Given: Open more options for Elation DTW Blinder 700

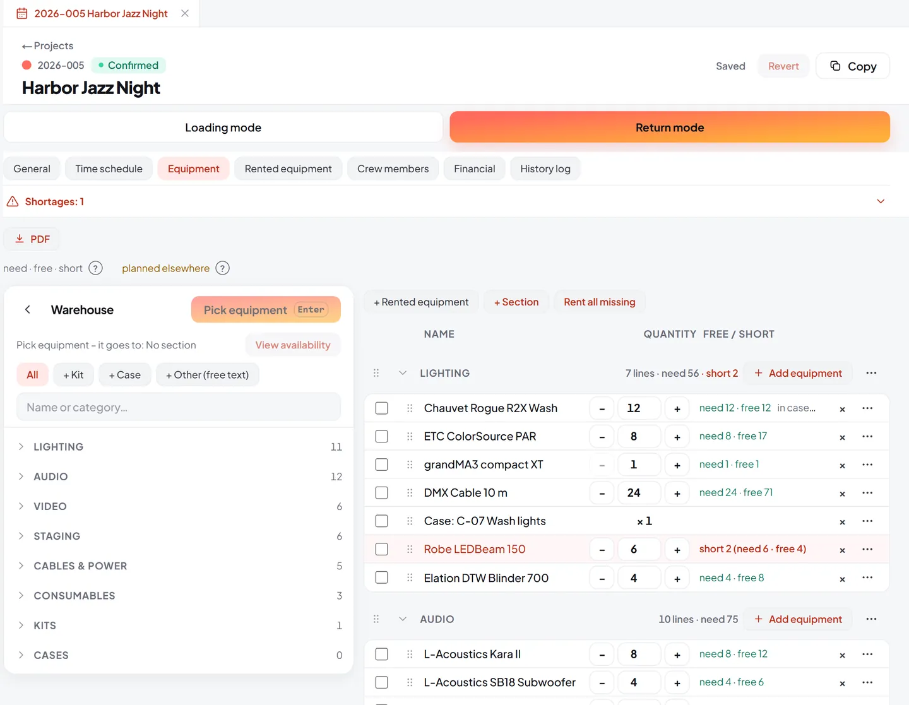Looking at the screenshot, I should point(867,578).
